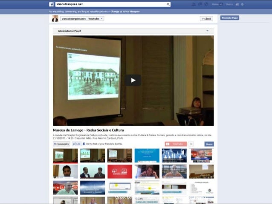Open the lecture hall audience thumbnail
Screen dimensions: 272x204
(x=201, y=172)
